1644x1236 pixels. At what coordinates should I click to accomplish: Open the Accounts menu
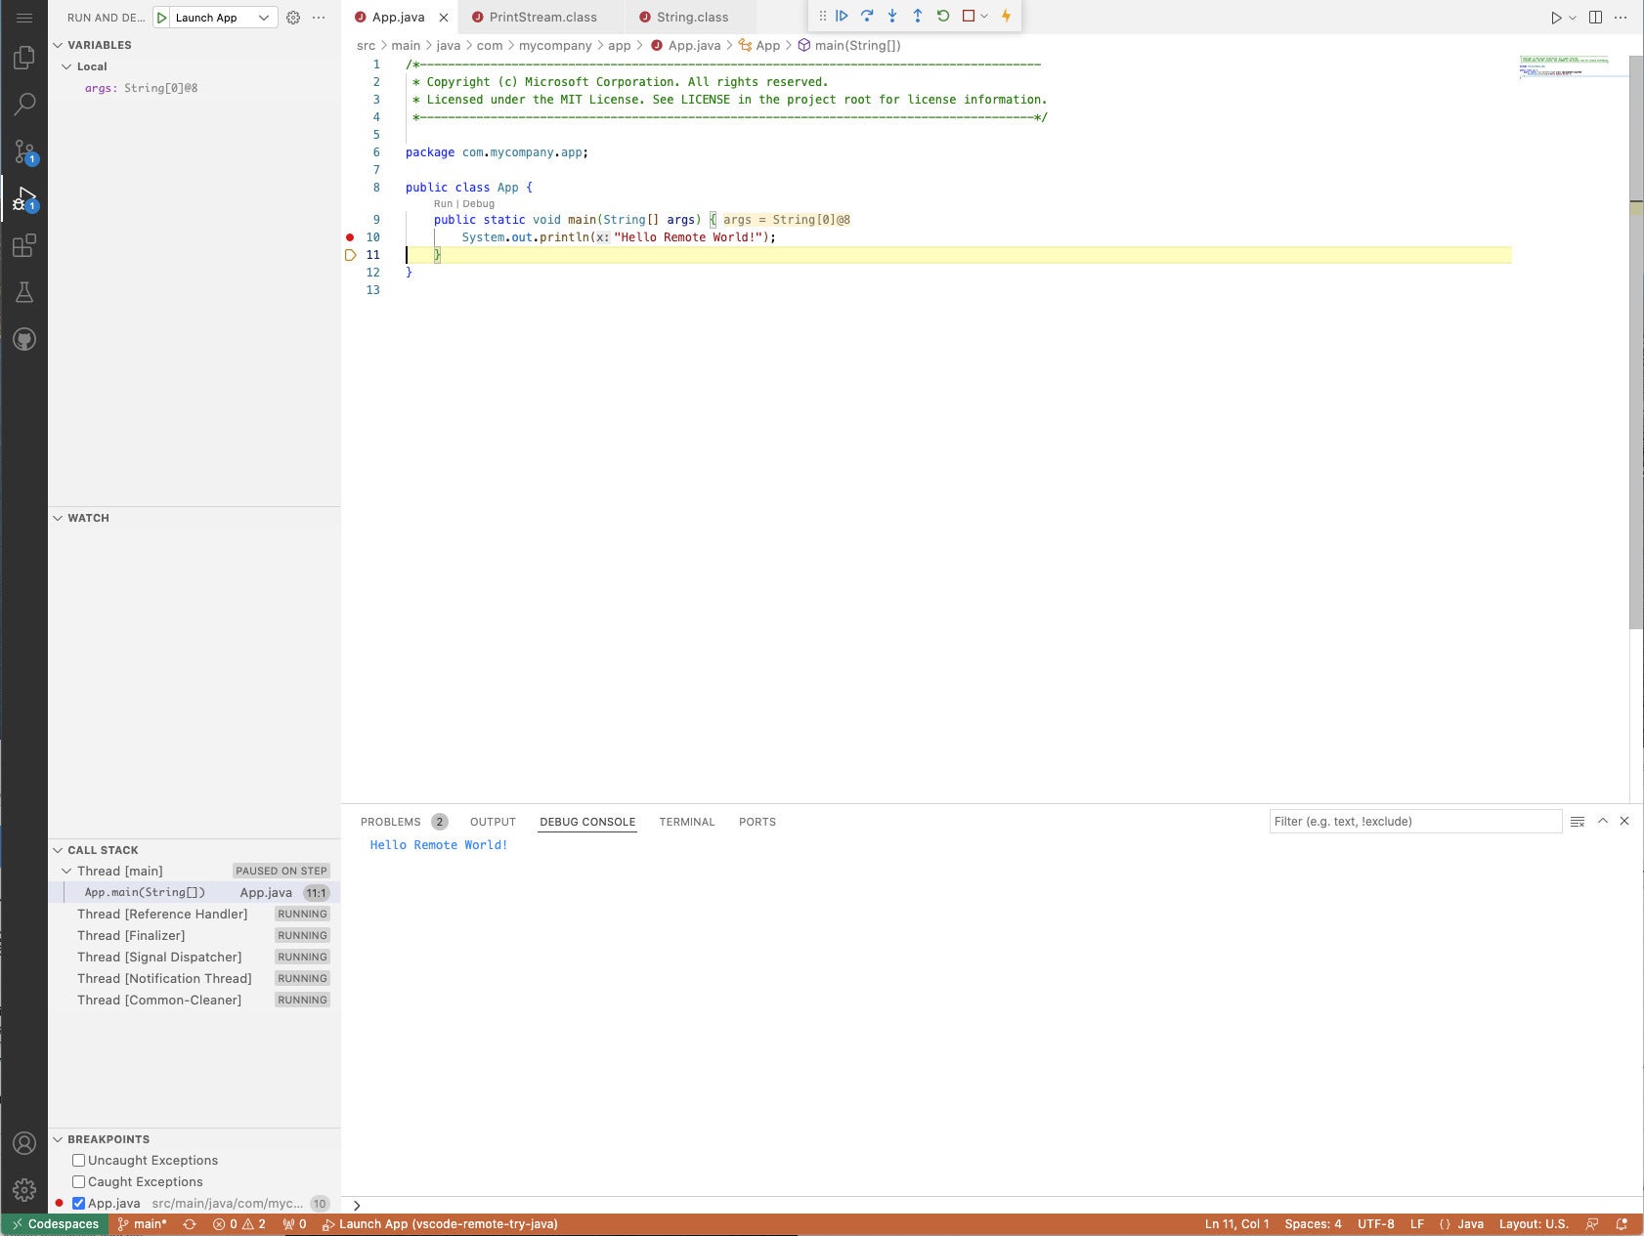[24, 1143]
